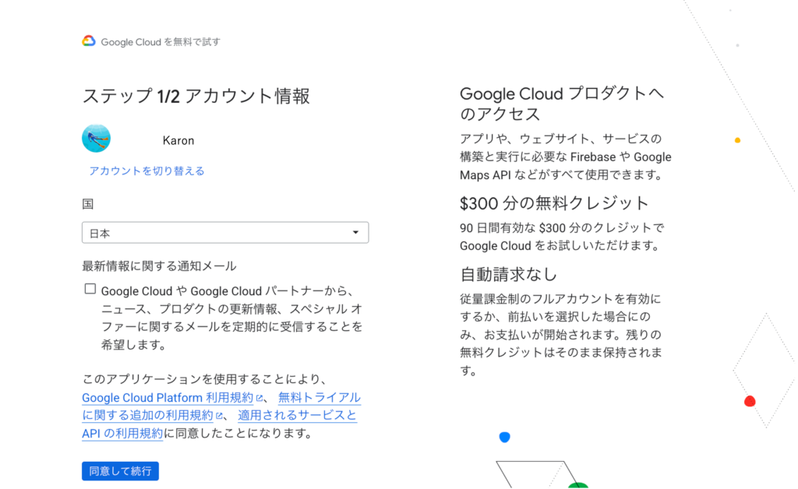This screenshot has height=489, width=798.
Task: Click アカウントを切り替える to switch account
Action: coord(147,171)
